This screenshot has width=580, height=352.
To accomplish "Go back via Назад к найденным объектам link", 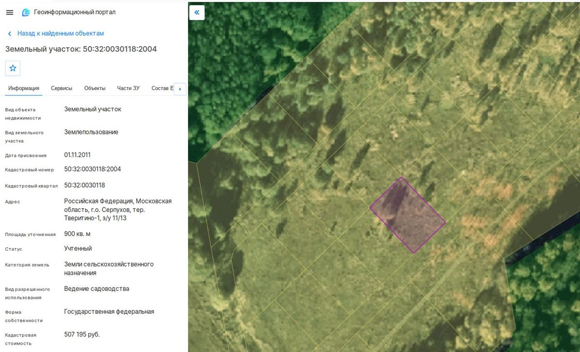I will [x=60, y=33].
